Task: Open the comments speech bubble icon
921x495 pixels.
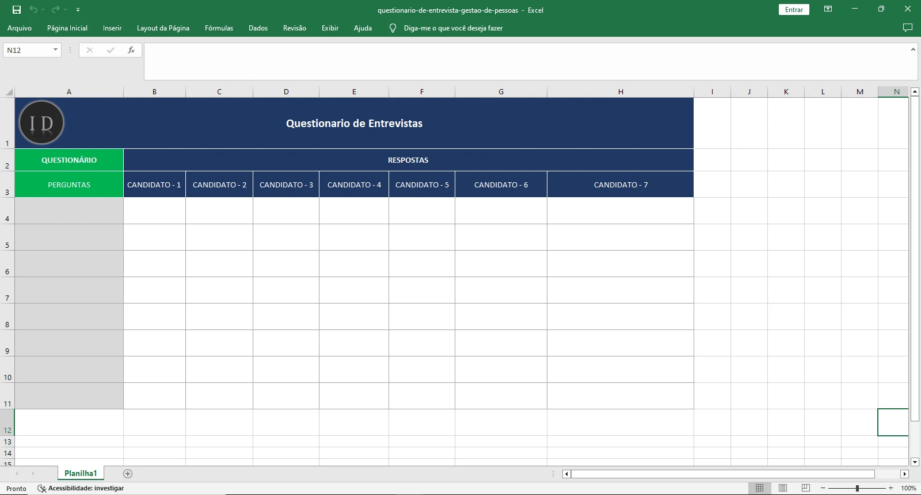Action: point(908,28)
